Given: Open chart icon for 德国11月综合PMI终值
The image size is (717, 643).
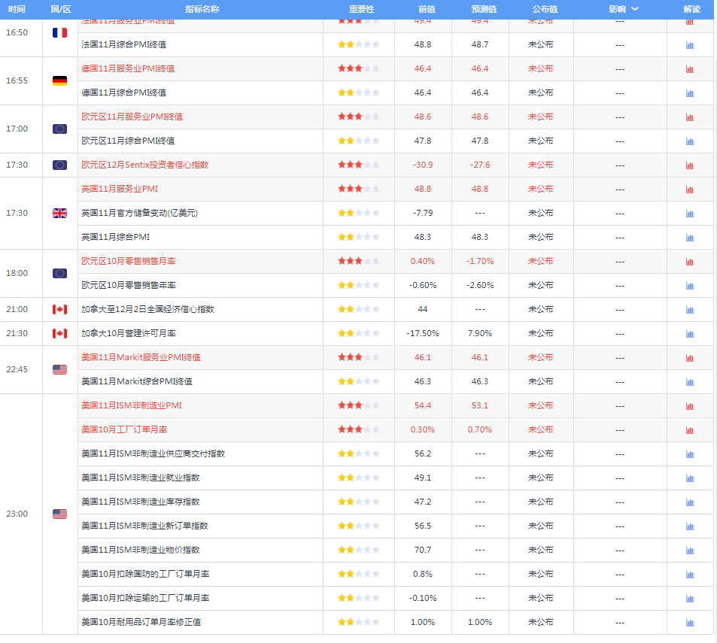Looking at the screenshot, I should tap(690, 93).
